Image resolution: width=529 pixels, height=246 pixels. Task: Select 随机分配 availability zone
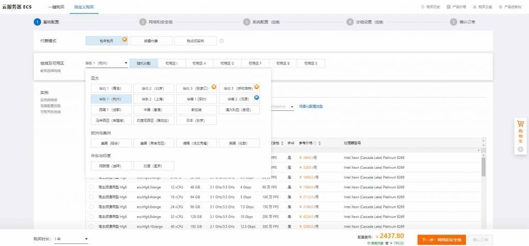[x=144, y=63]
